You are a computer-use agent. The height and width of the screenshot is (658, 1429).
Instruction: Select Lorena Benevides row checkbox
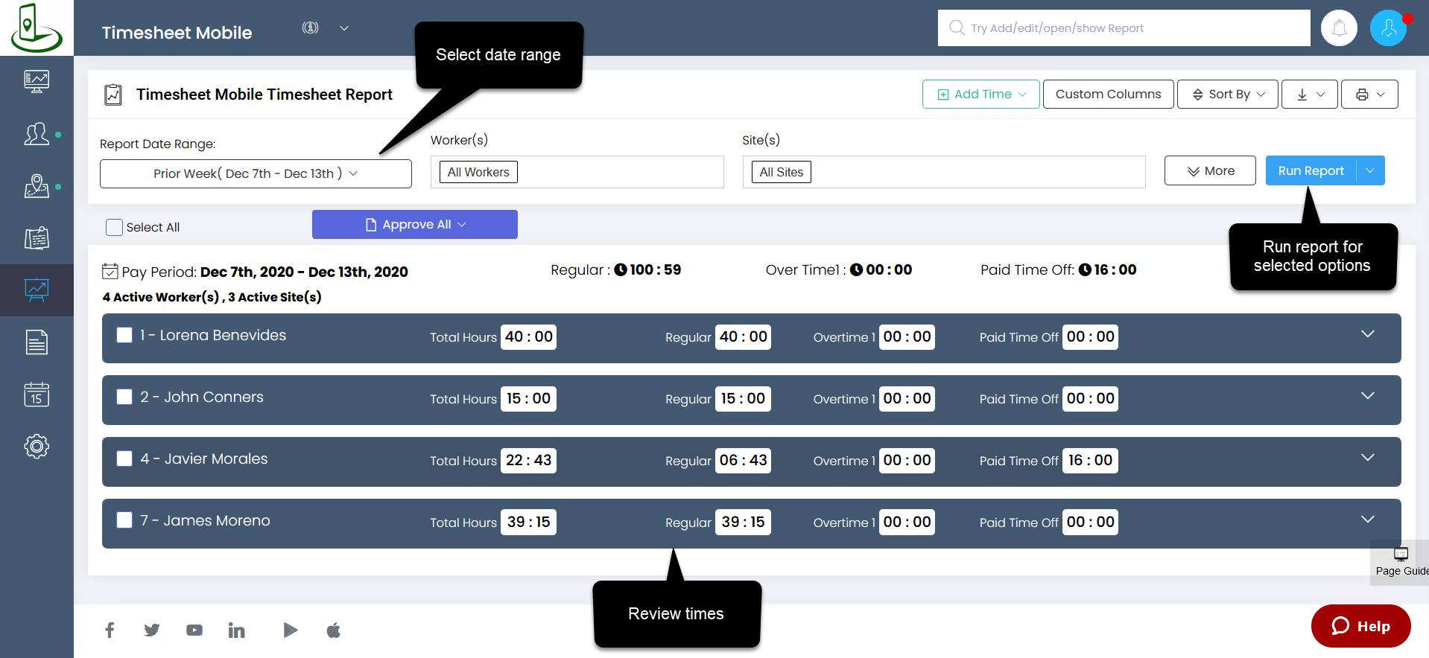pyautogui.click(x=124, y=335)
